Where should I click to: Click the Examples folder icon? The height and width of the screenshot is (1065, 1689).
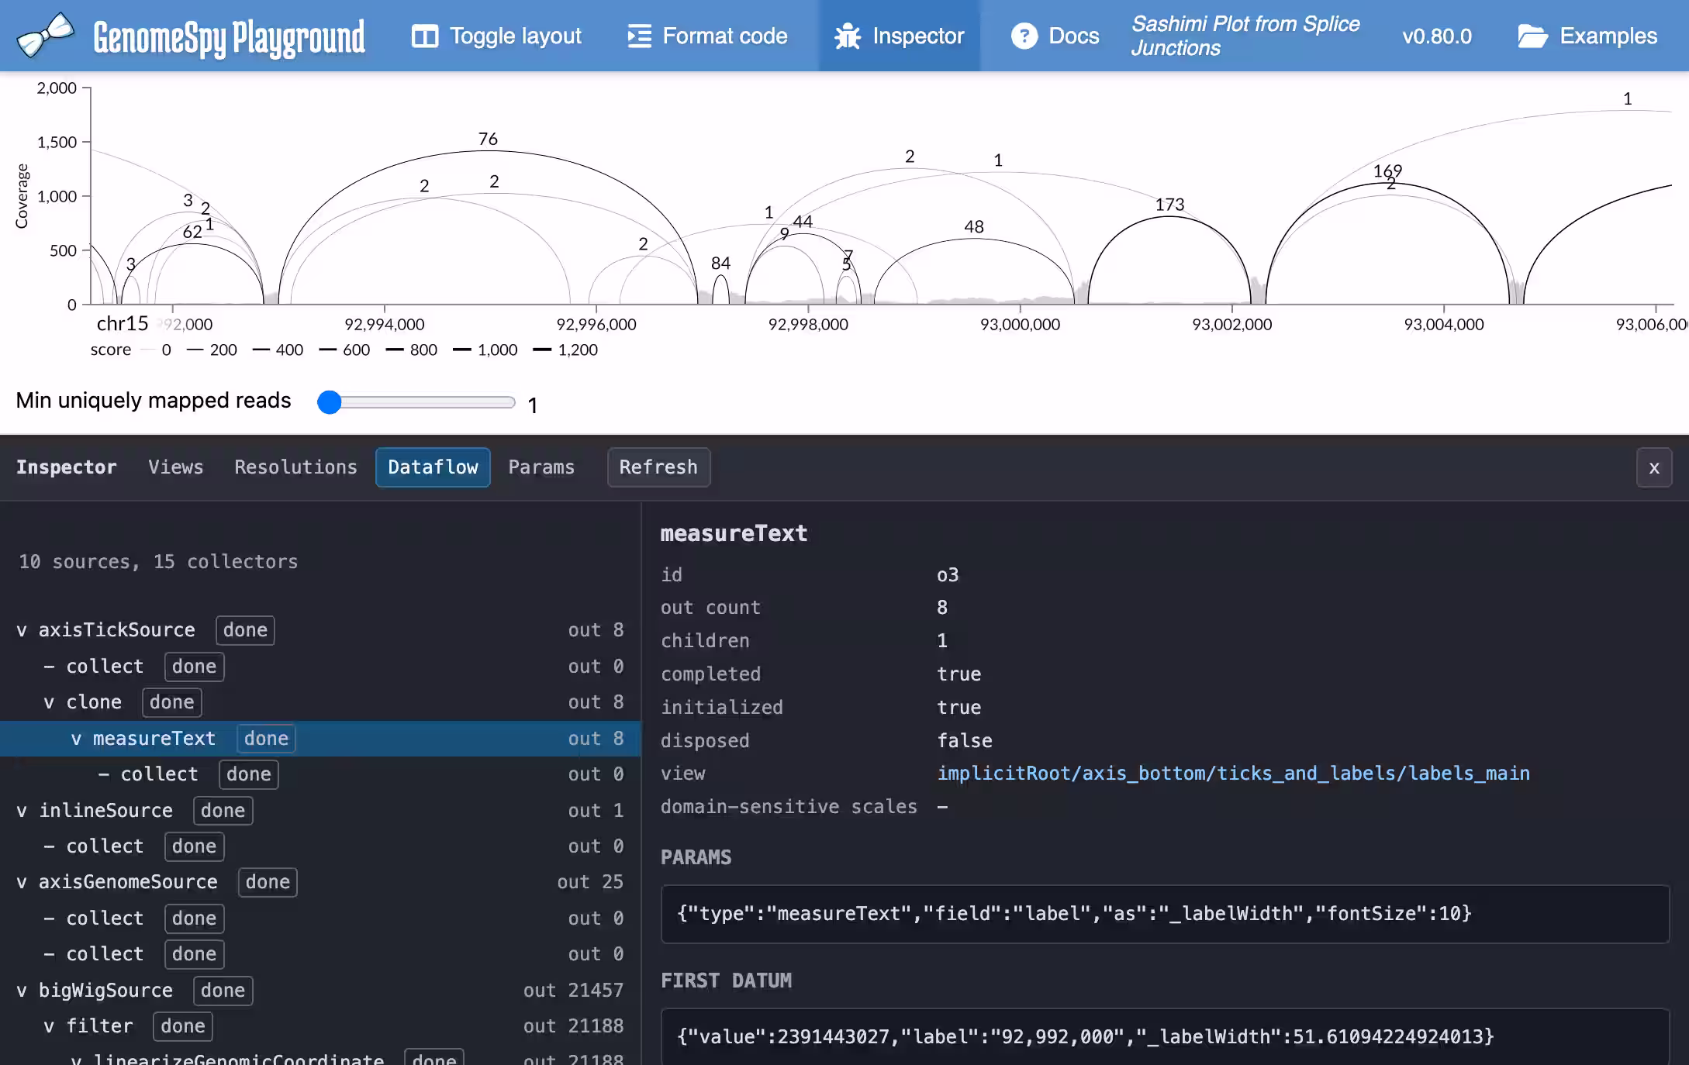click(1532, 36)
